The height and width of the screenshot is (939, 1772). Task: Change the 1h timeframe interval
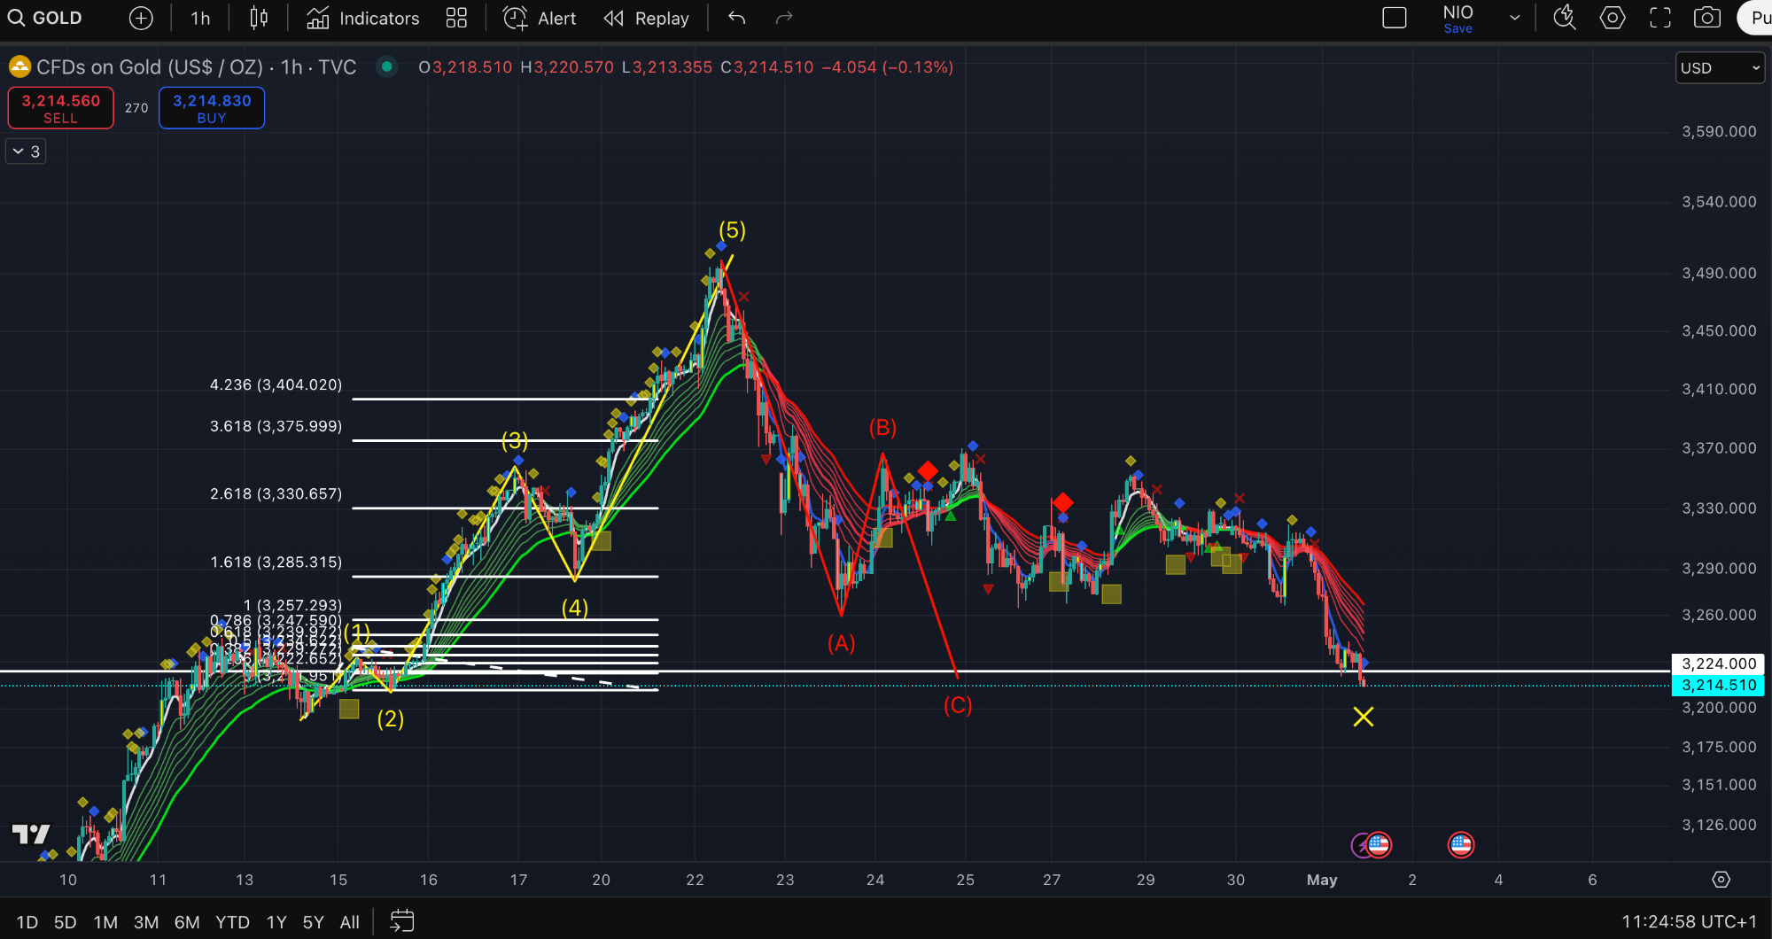tap(201, 18)
